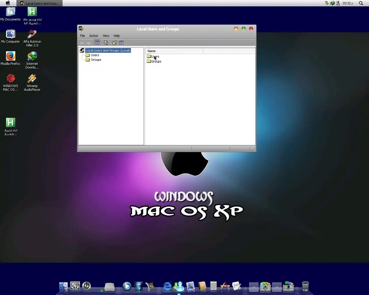Open the Calculator icon in dock
The height and width of the screenshot is (295, 369).
pos(213,286)
